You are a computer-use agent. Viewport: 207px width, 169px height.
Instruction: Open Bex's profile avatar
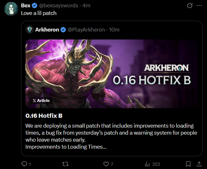(x=11, y=9)
